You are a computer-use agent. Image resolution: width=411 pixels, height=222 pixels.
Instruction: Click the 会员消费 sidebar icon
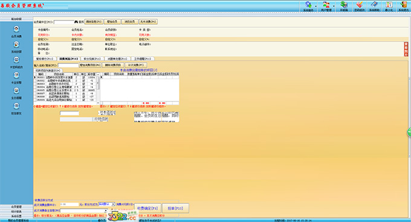(16, 29)
